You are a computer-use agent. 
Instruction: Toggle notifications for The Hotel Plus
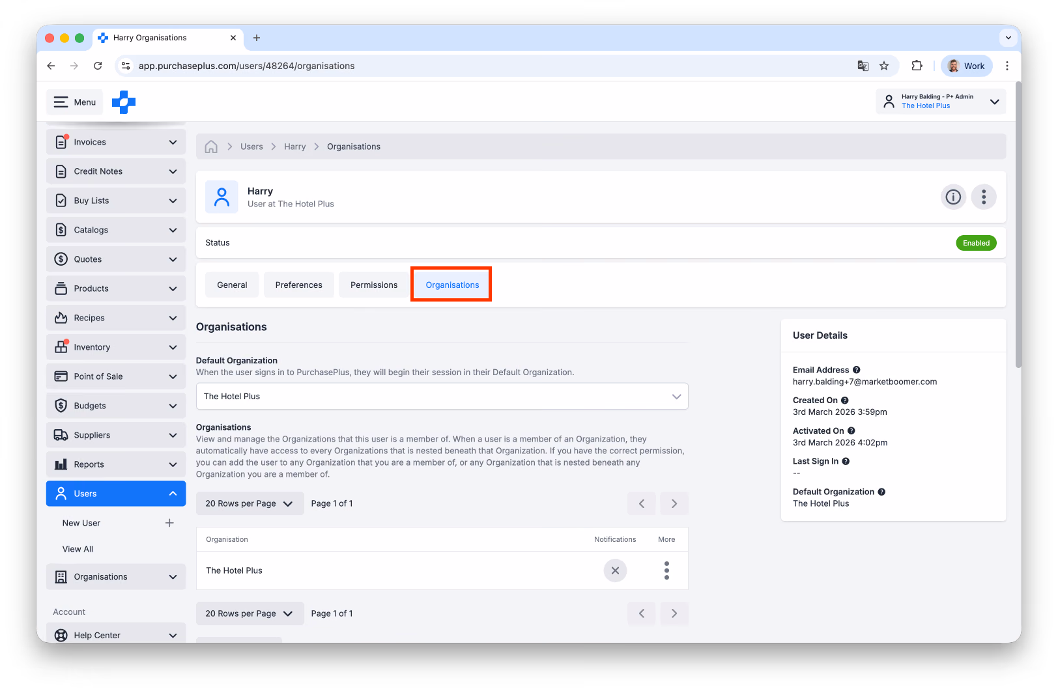(615, 571)
